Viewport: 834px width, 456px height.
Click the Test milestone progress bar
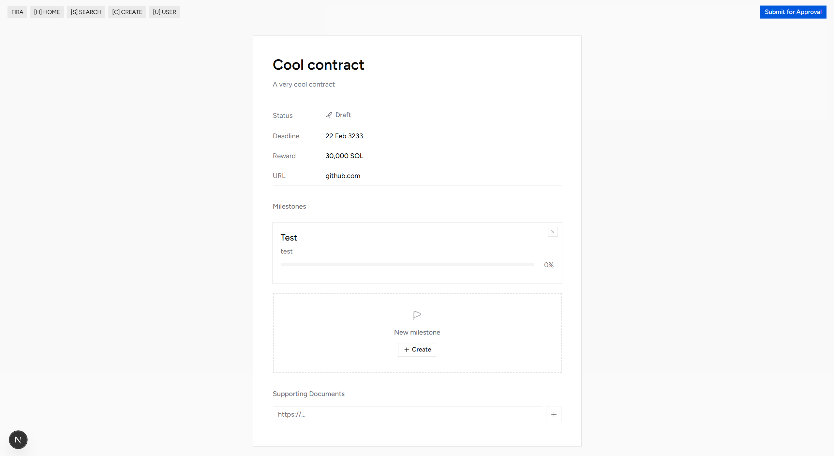[x=407, y=265]
